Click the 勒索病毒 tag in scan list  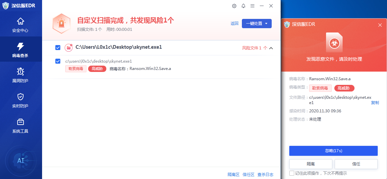pos(76,69)
